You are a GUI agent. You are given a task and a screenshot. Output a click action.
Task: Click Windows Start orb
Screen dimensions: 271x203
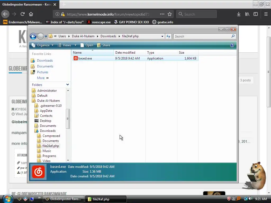7,199
